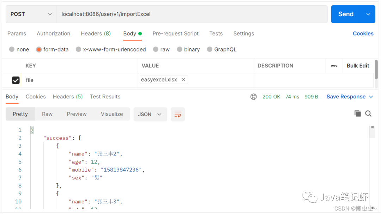Switch response view to Raw
Viewport: 381px width, 214px height.
point(47,114)
